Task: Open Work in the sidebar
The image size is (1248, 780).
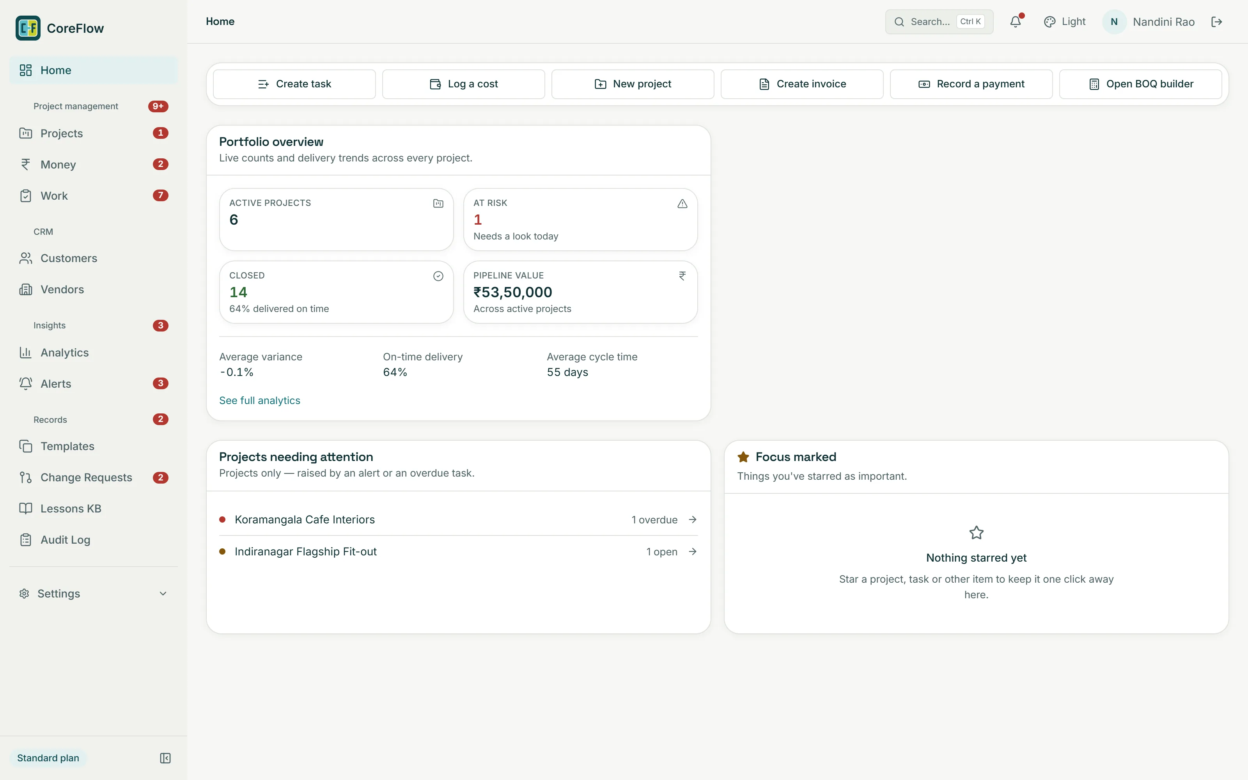Action: 93,196
